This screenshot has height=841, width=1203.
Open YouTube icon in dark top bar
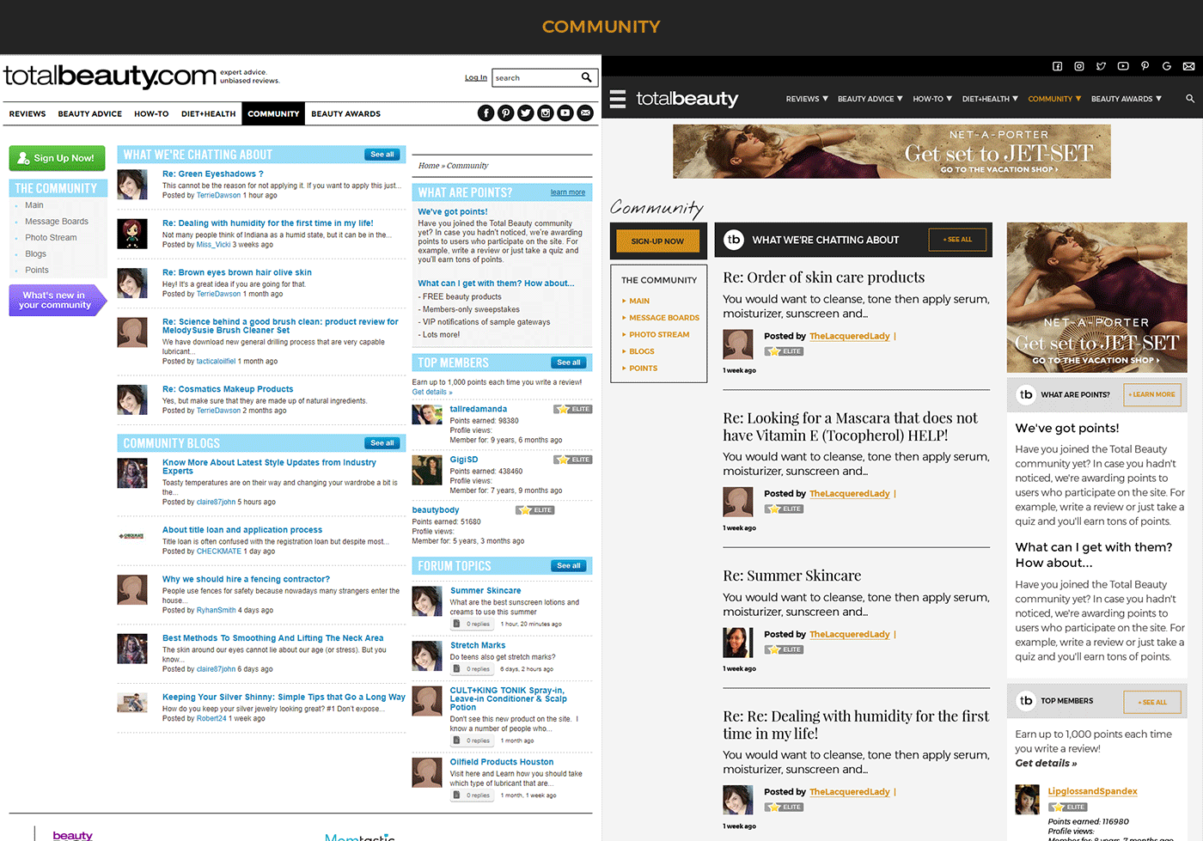pos(1123,66)
